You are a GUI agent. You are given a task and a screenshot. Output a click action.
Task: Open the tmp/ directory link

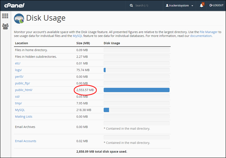point(18,103)
